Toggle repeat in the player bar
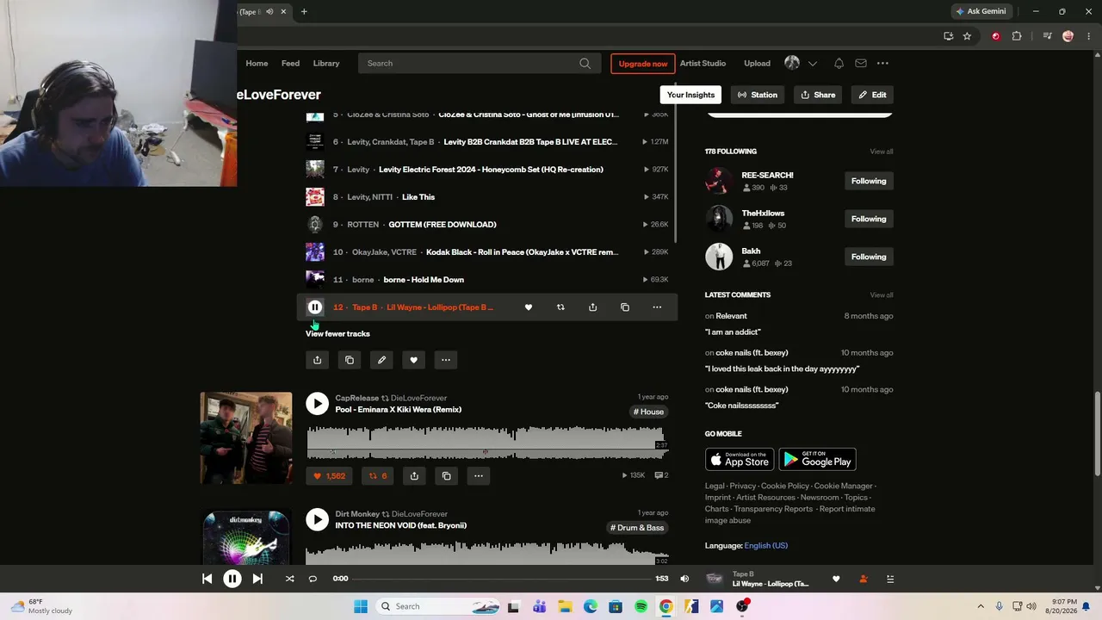Image resolution: width=1102 pixels, height=620 pixels. 313,579
